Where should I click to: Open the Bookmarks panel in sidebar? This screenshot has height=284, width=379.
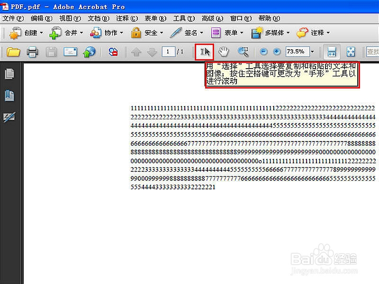pyautogui.click(x=9, y=96)
